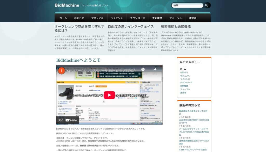This screenshot has width=266, height=152.
Task: Open the 適格請求書発行方法 news link
Action: [194, 142]
